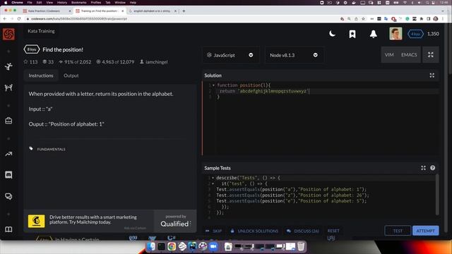Open the Bookmarks menu
The height and width of the screenshot is (254, 452).
[x=78, y=2]
